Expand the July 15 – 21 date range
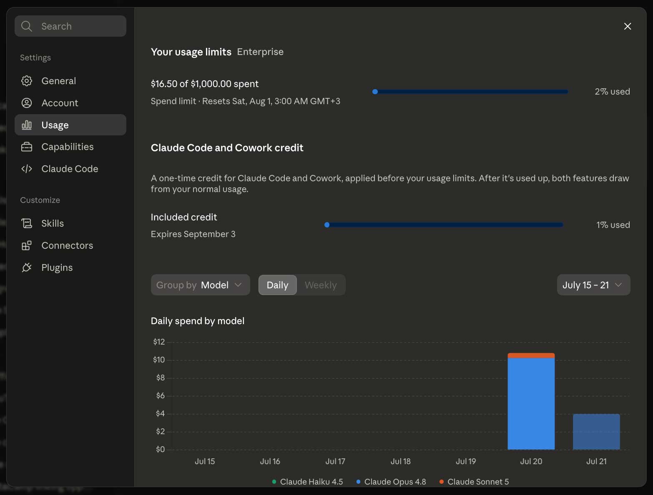 (593, 285)
